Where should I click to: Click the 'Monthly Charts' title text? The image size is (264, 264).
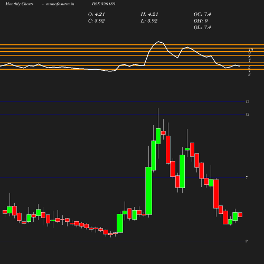pyautogui.click(x=19, y=4)
